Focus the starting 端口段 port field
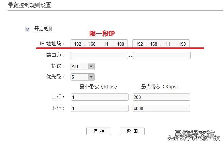This screenshot has height=145, width=224. click(x=99, y=56)
